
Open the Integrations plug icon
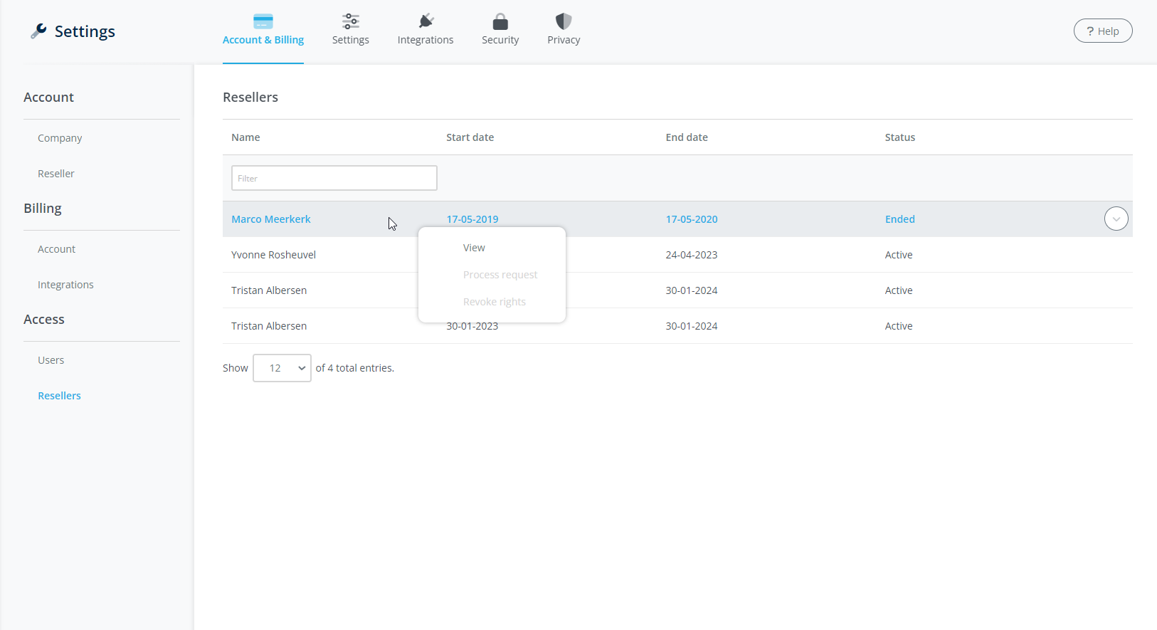coord(426,21)
